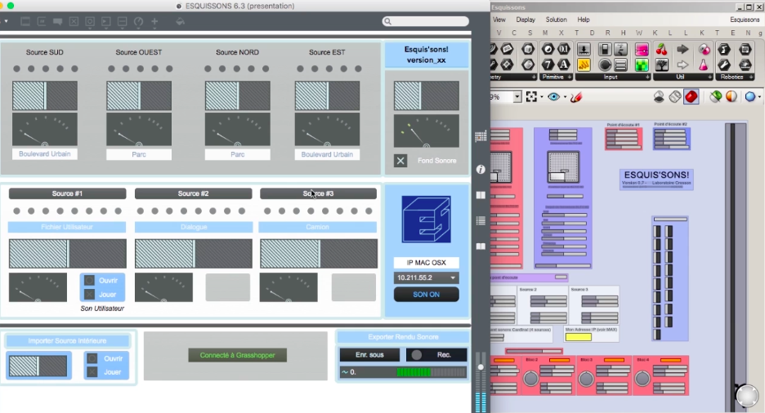Screen dimensions: 765x413
Task: Expand the Input group plus
Action: (647, 78)
